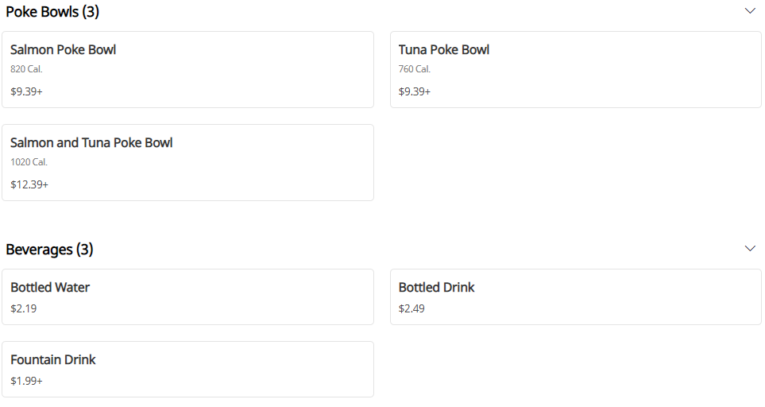Click the $12.39+ price label

click(29, 184)
